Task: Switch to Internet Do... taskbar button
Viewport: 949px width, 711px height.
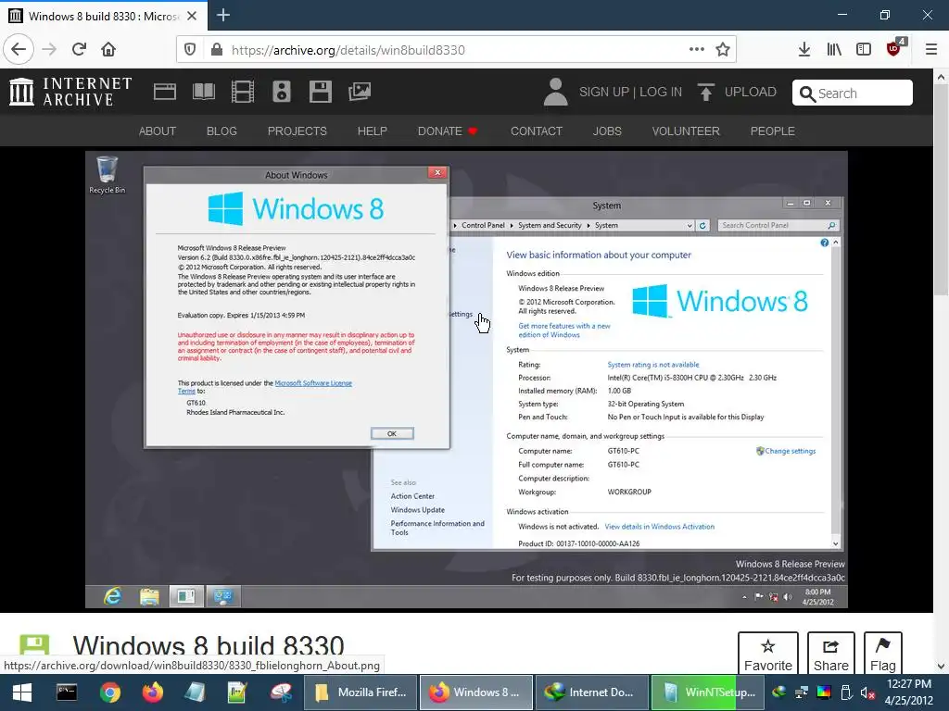Action: pyautogui.click(x=592, y=692)
